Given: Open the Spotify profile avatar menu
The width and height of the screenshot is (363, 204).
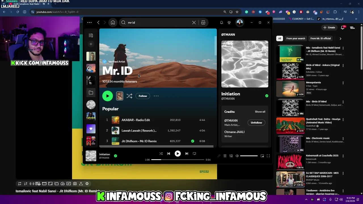Looking at the screenshot, I should coord(240,22).
